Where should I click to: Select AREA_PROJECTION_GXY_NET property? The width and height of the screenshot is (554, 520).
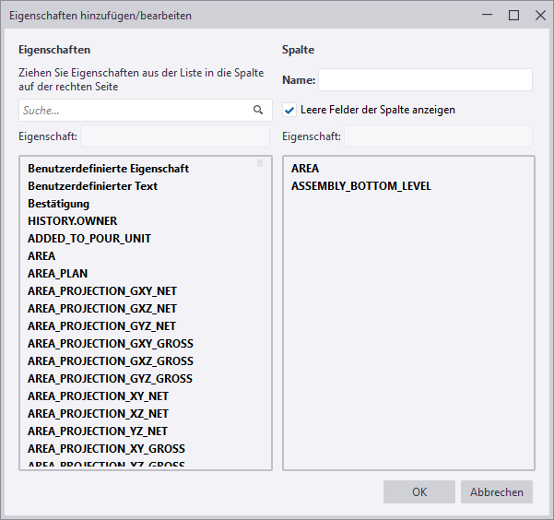(101, 291)
